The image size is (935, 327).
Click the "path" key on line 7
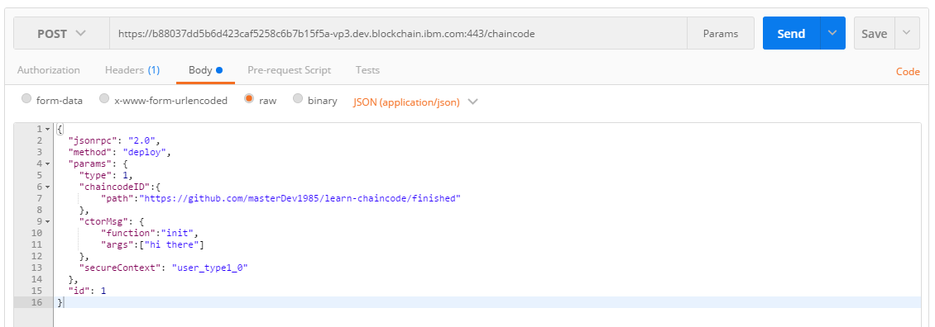tap(116, 198)
